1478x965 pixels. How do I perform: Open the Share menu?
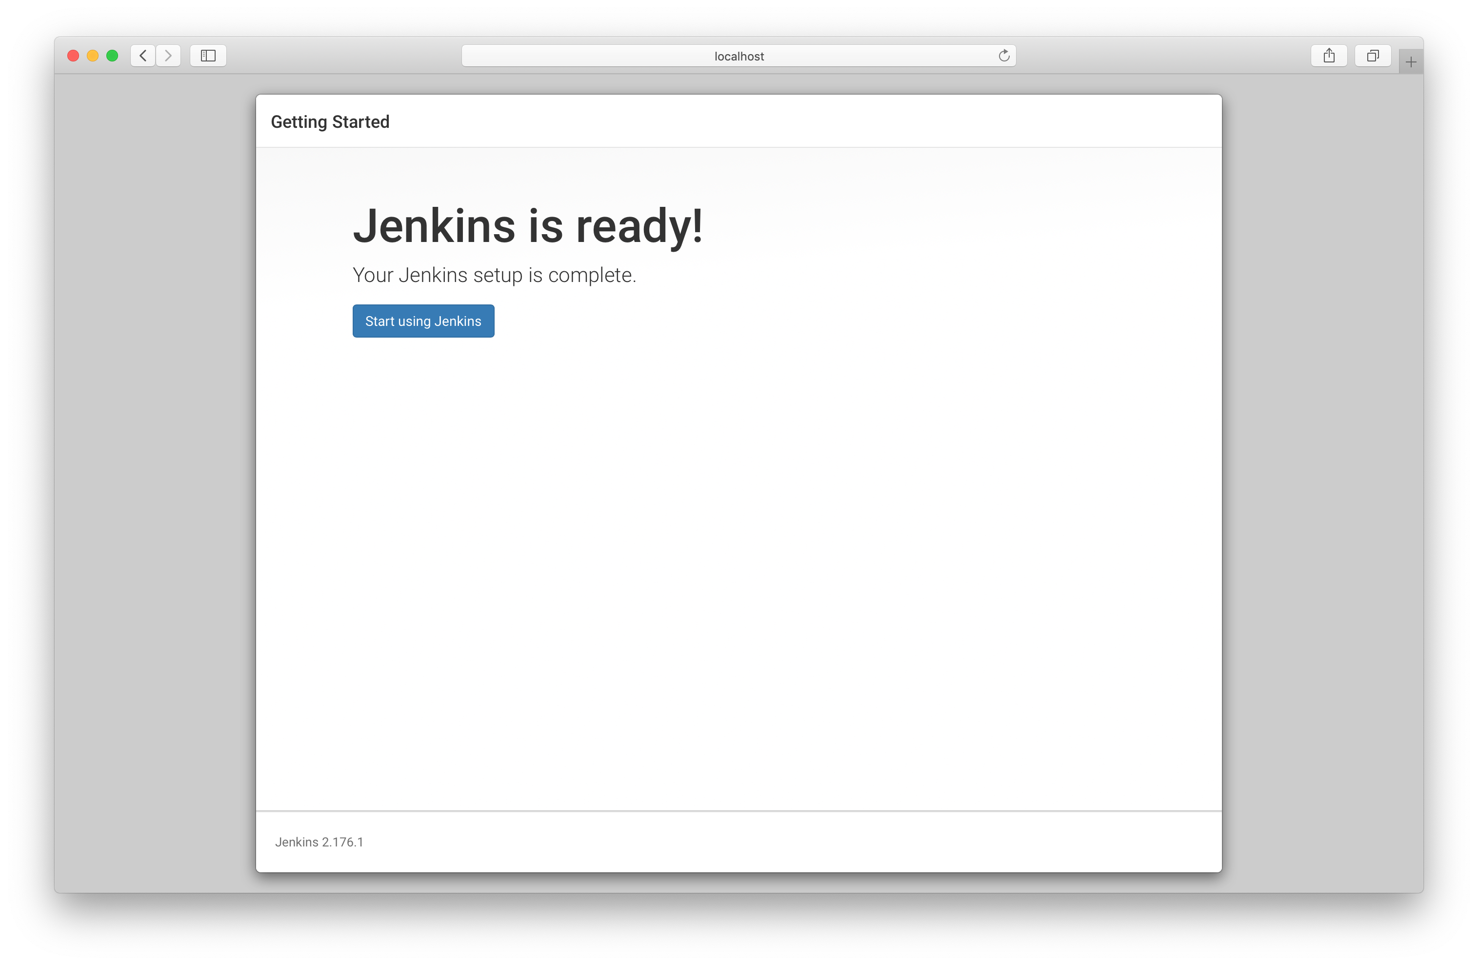[x=1329, y=55]
